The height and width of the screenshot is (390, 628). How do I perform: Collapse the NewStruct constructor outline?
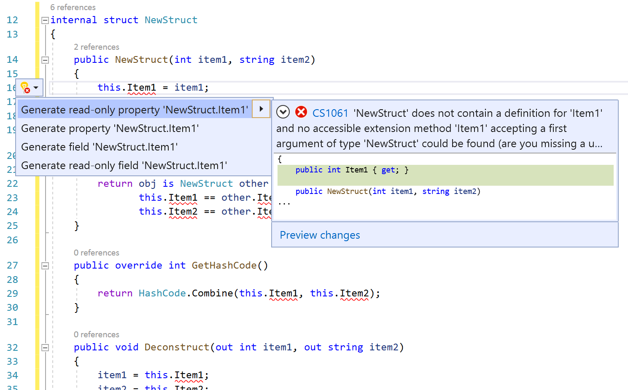click(x=45, y=59)
